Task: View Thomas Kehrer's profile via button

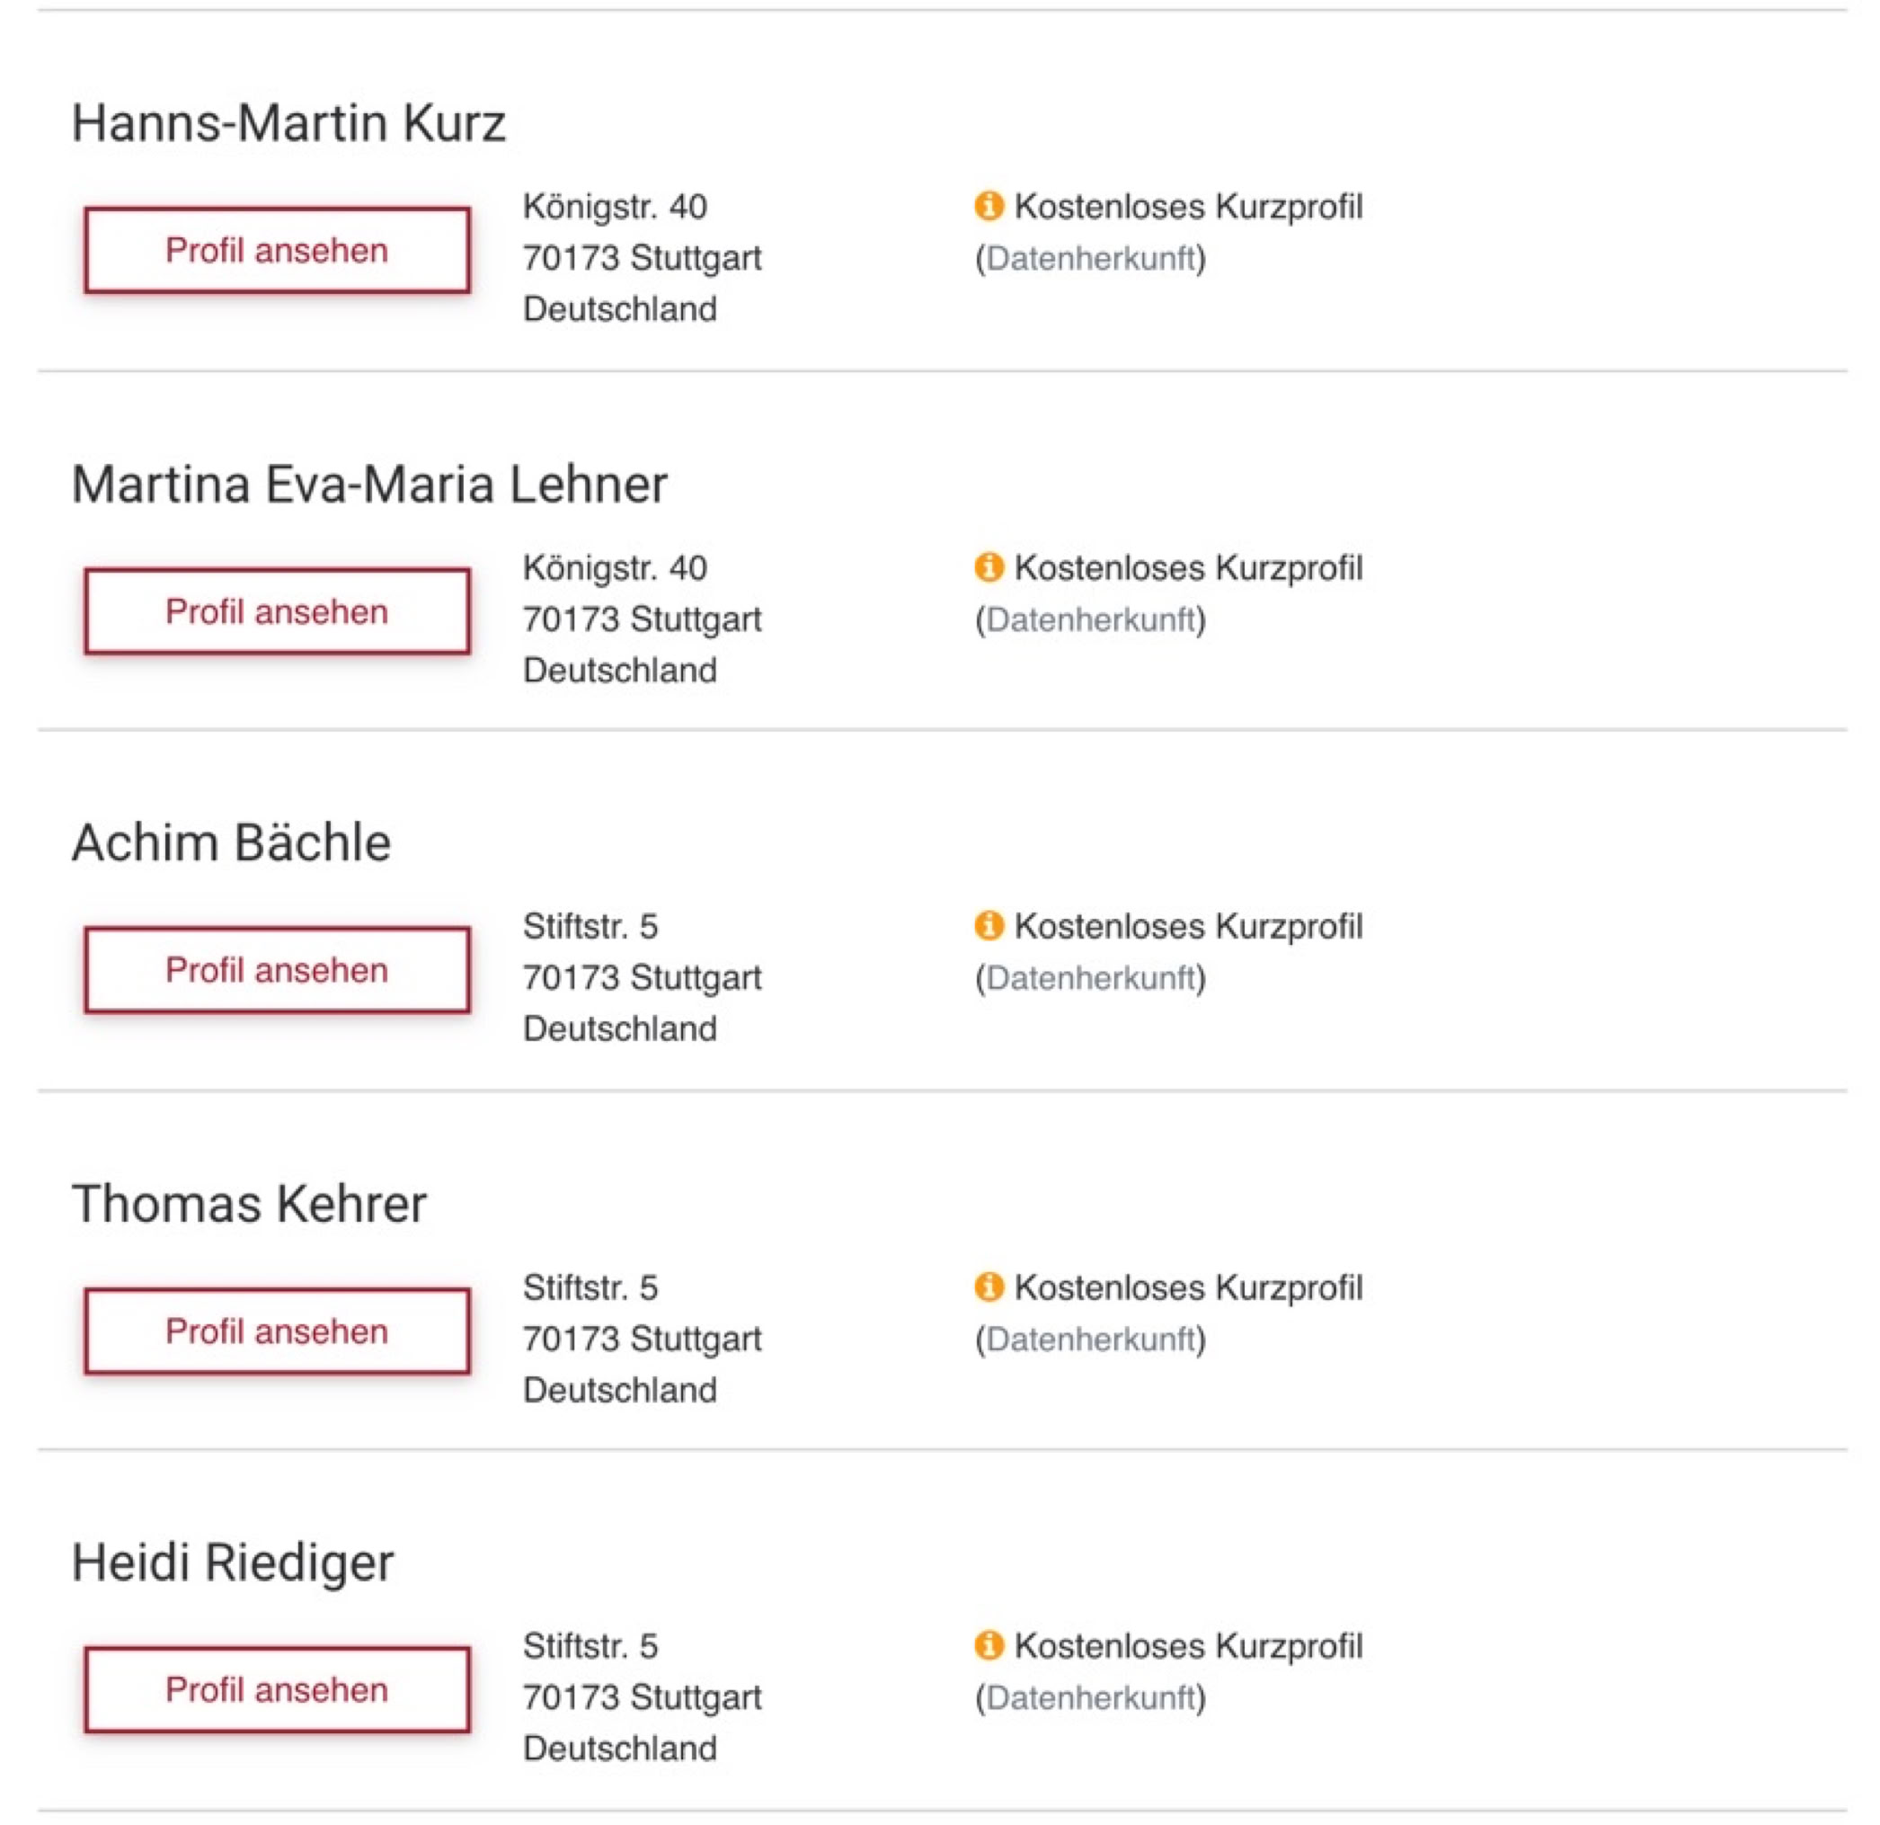Action: [x=277, y=1331]
